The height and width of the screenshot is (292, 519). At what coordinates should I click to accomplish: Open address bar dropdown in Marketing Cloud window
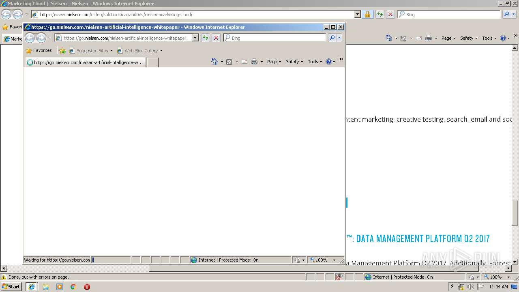(x=357, y=14)
